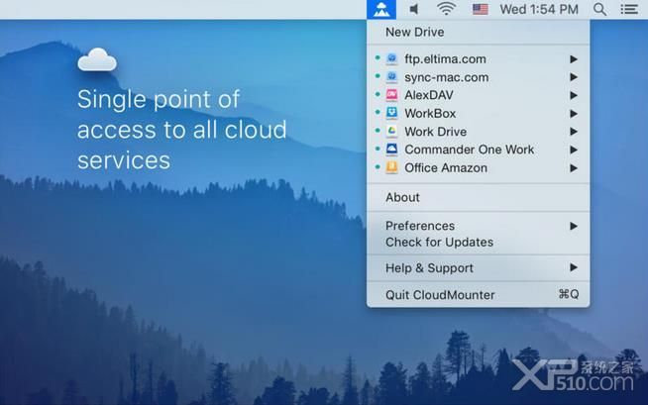Expand the AlexDAV submenu arrow
This screenshot has width=648, height=405.
point(574,95)
